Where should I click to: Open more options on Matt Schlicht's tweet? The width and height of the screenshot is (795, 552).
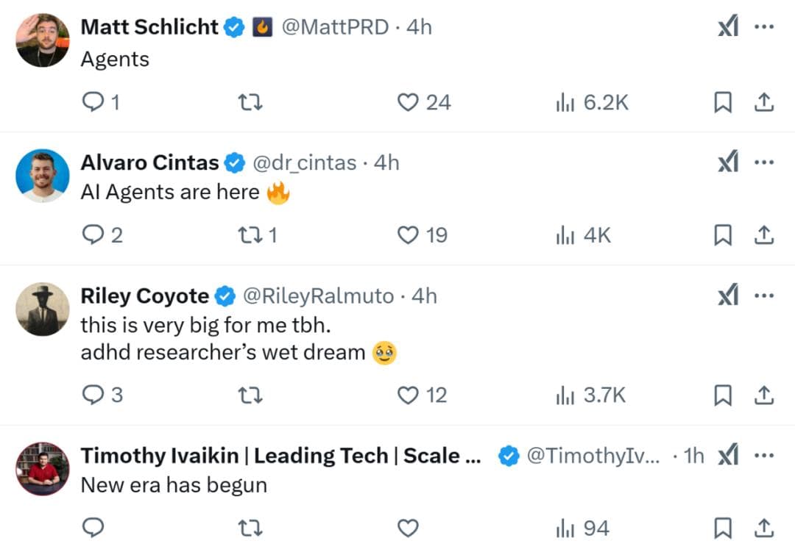[x=764, y=27]
